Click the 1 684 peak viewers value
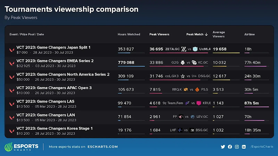Viewport: 278px width, 156px height. click(155, 130)
